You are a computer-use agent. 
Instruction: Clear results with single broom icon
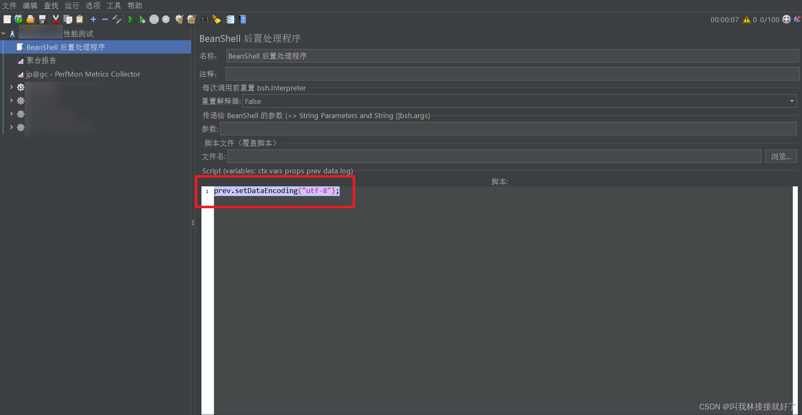point(179,19)
